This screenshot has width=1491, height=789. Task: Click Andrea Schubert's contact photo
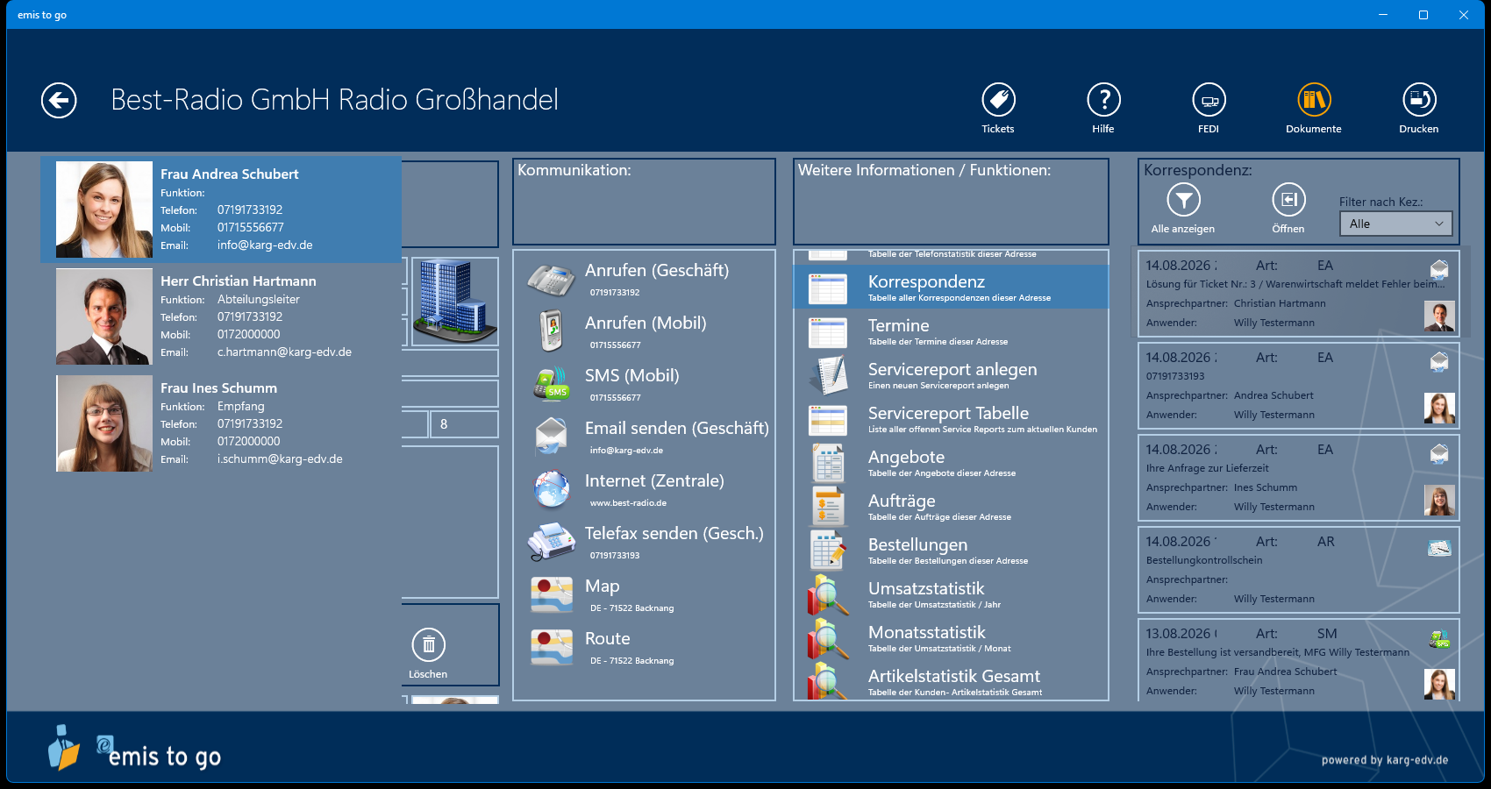pos(103,210)
